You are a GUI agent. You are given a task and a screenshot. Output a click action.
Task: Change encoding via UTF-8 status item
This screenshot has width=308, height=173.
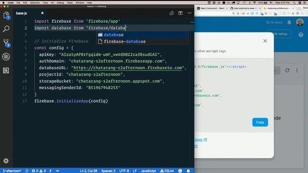coord(124,171)
